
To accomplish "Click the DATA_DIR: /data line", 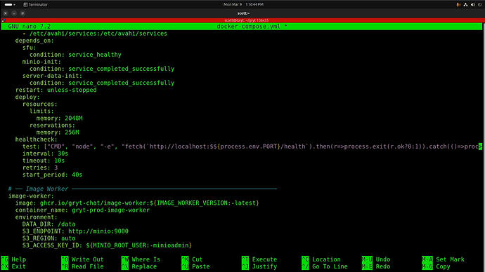I will (x=49, y=224).
